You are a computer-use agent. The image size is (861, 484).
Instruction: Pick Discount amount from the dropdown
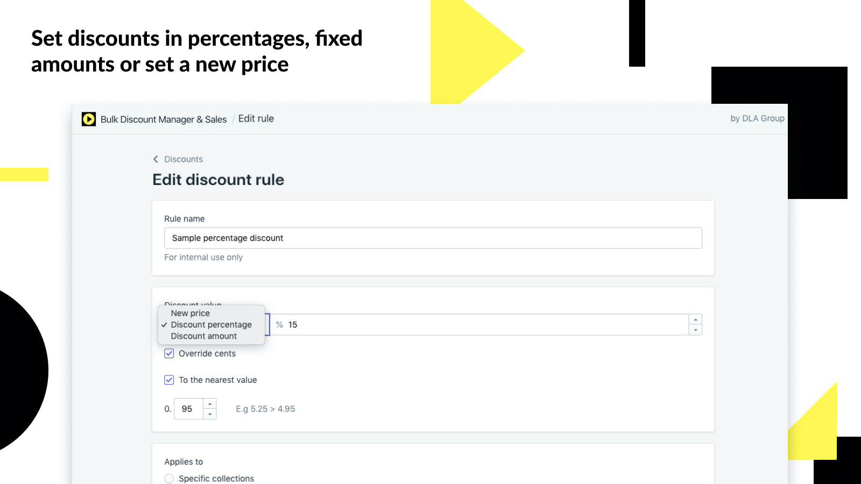[204, 336]
